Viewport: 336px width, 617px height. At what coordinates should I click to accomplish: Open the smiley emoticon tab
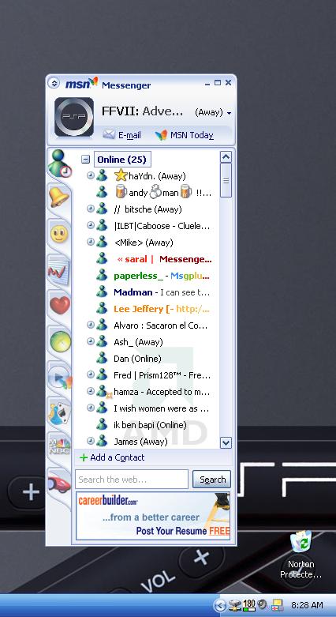pos(59,234)
